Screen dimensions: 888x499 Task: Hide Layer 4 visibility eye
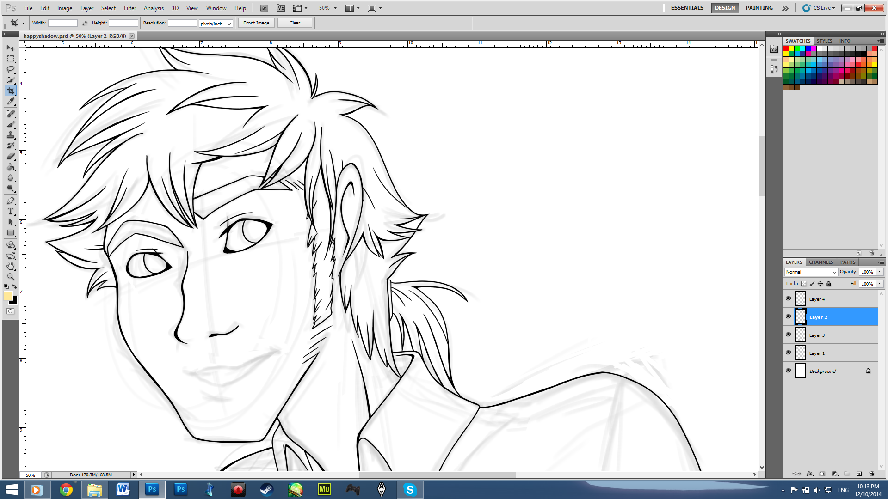pos(788,298)
